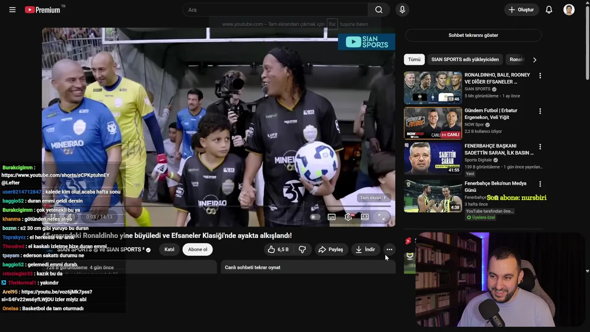Join the channel via Katıl
This screenshot has width=590, height=332.
pos(169,249)
